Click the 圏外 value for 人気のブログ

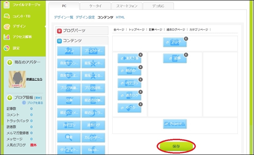tap(33, 145)
